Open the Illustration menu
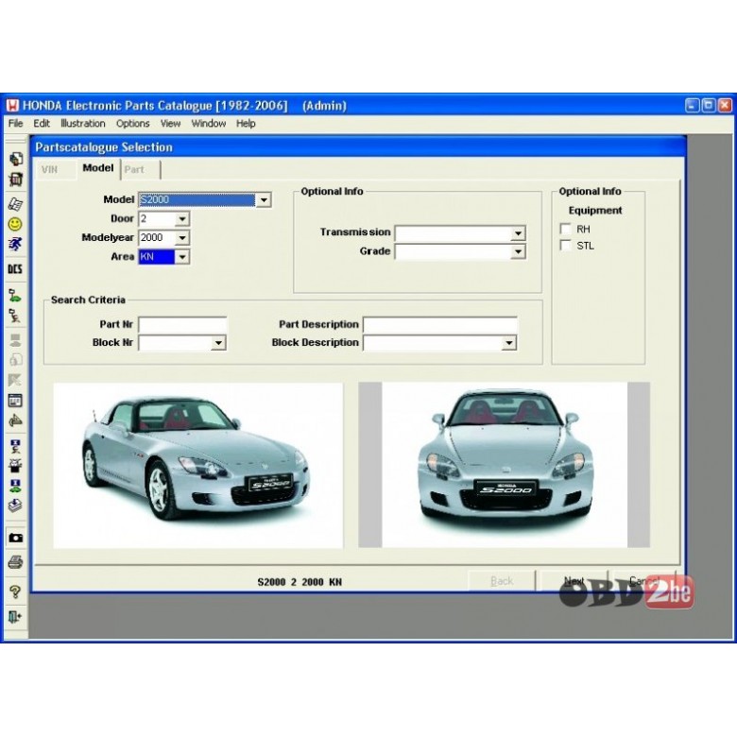This screenshot has height=737, width=737. coord(83,123)
